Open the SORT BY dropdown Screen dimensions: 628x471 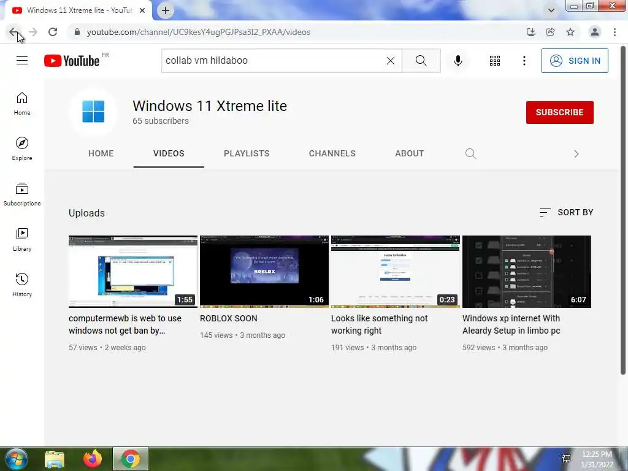(566, 212)
